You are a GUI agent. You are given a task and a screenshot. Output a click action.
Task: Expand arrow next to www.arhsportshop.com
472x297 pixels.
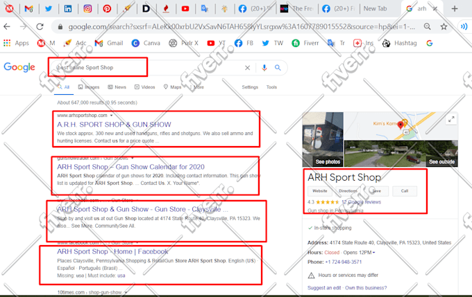coord(111,116)
